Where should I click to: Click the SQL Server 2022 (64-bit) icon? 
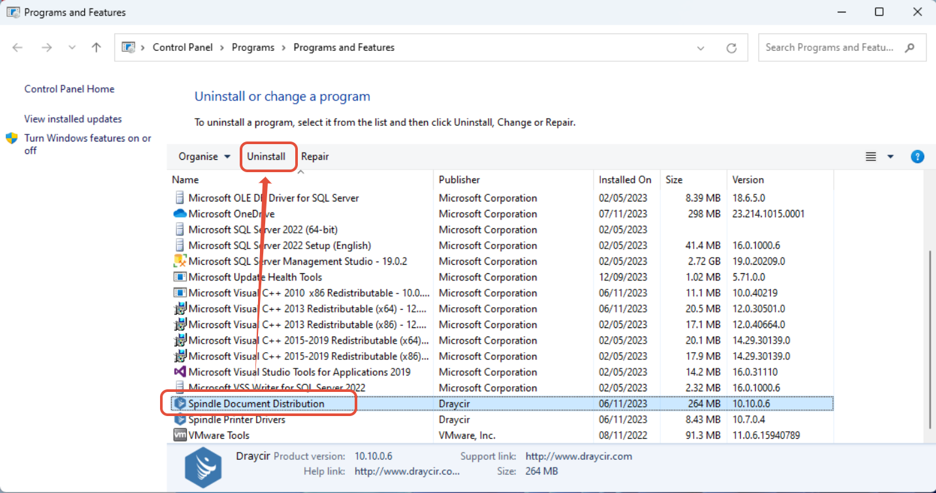(180, 230)
